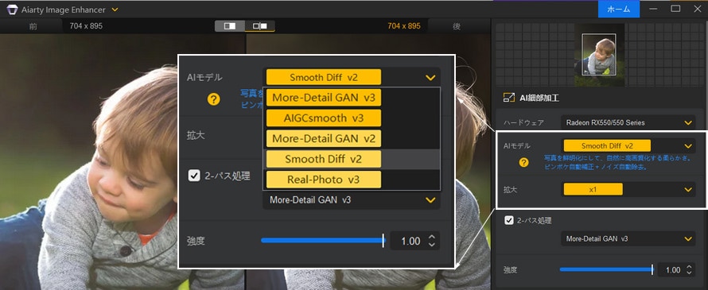Maximize the Aiarty window
This screenshot has width=708, height=290.
point(675,9)
